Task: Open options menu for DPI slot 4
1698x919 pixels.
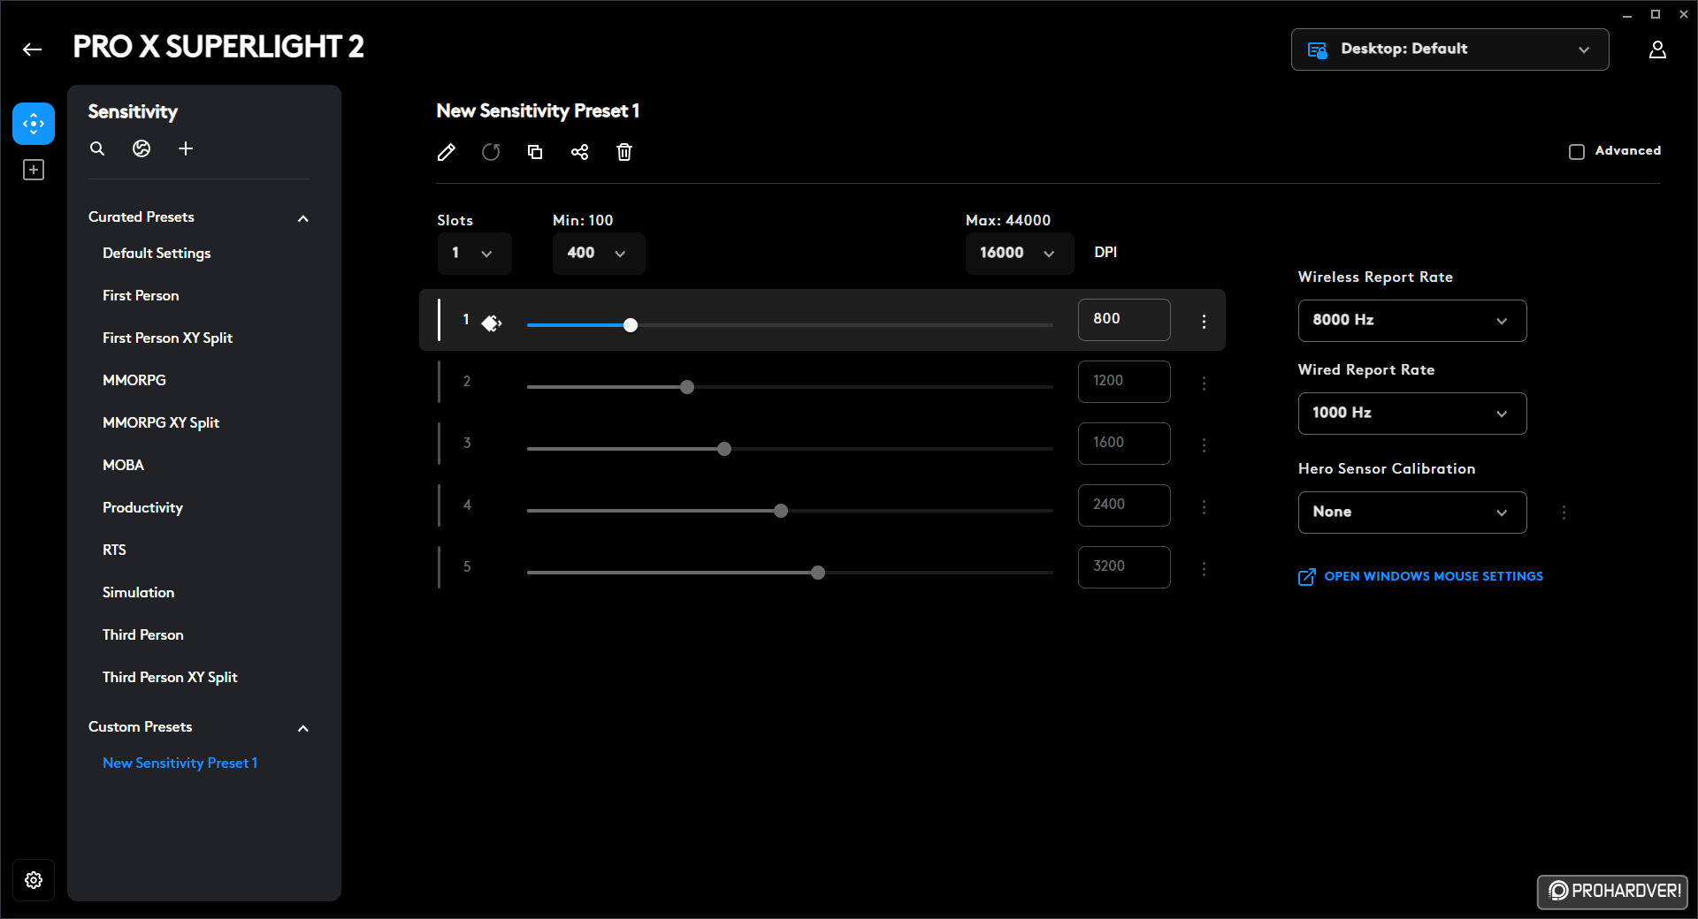Action: [1204, 507]
